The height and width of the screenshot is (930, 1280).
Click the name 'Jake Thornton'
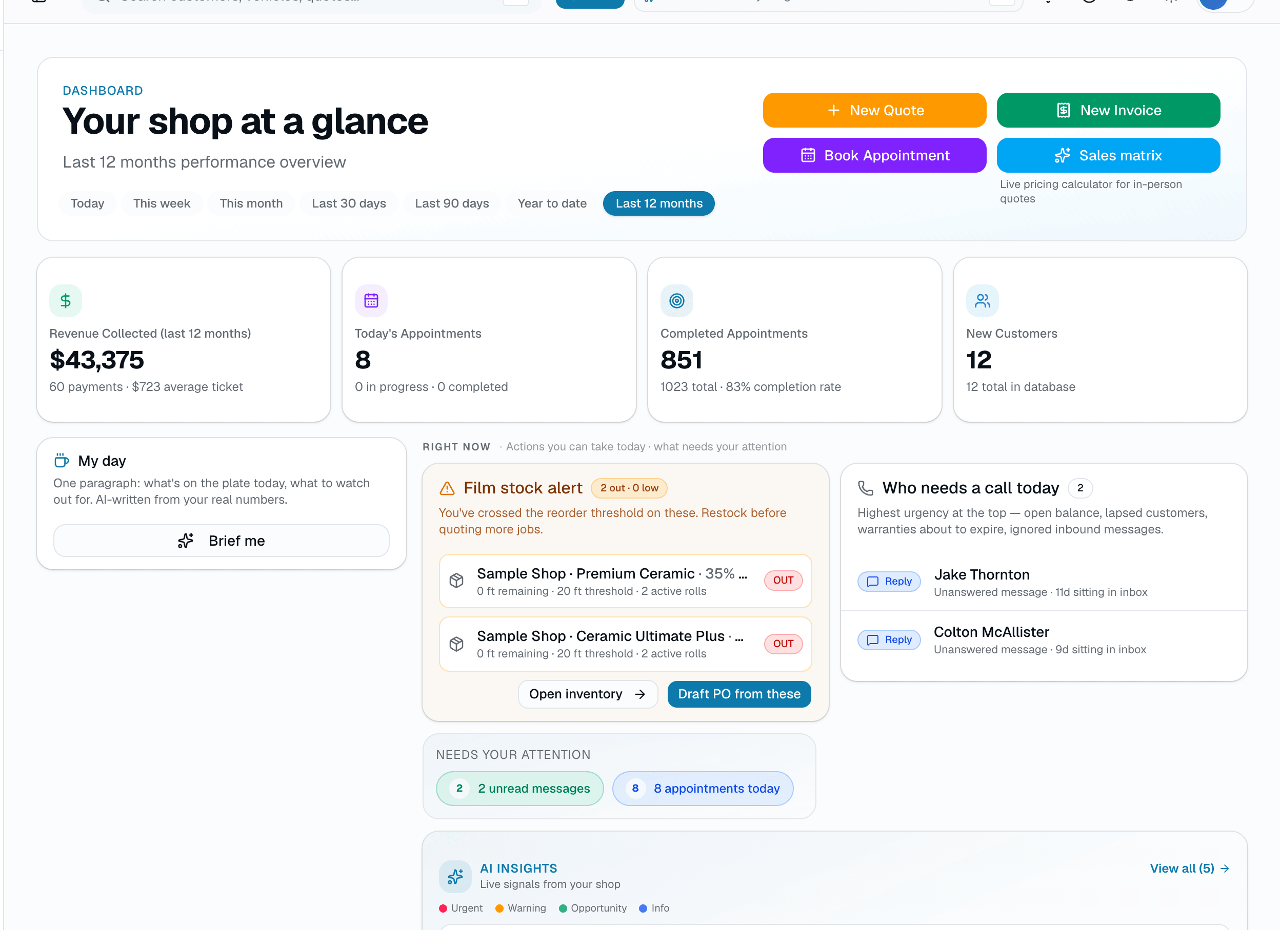pyautogui.click(x=982, y=575)
